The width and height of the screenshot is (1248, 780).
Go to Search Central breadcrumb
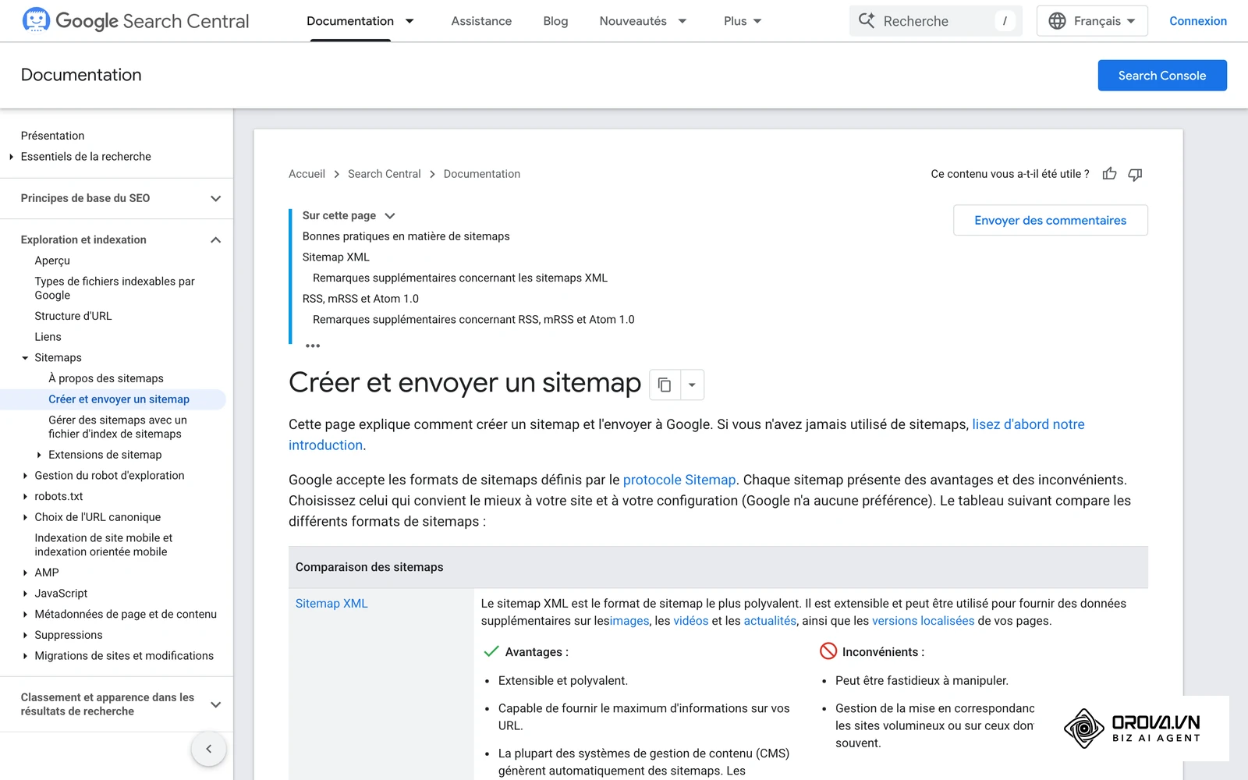pyautogui.click(x=384, y=174)
